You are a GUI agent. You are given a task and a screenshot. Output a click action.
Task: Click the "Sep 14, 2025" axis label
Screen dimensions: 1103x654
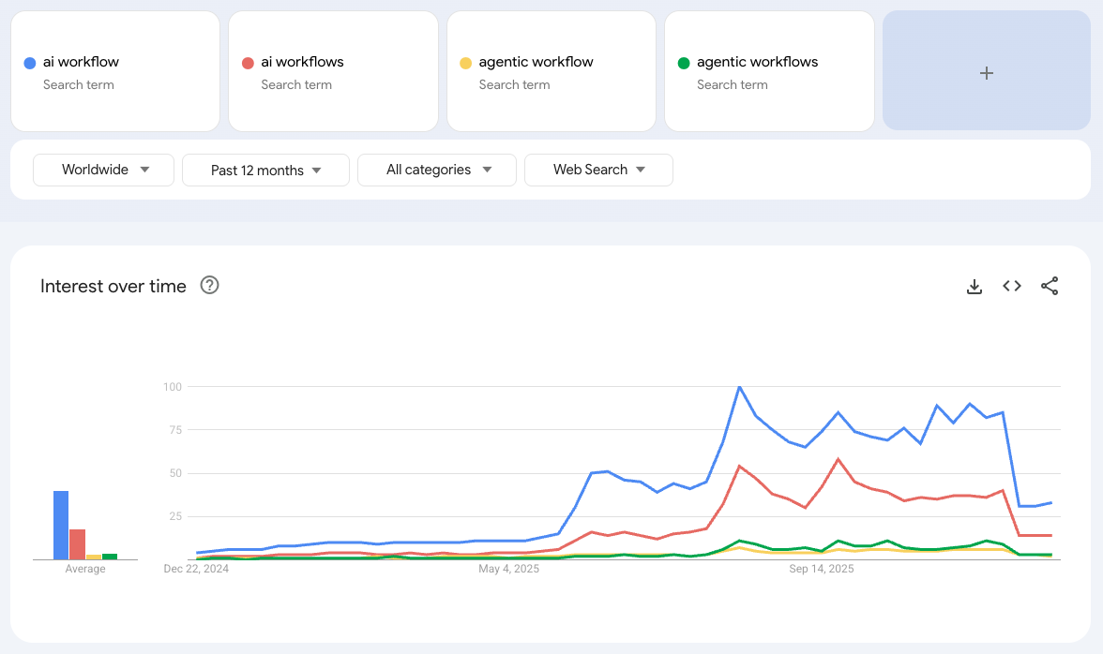821,568
